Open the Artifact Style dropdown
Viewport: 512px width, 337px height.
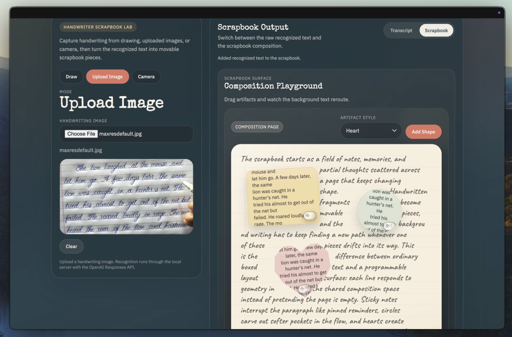pos(371,130)
